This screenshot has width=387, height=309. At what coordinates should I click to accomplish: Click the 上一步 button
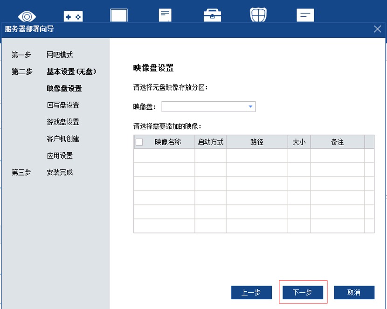coord(251,293)
